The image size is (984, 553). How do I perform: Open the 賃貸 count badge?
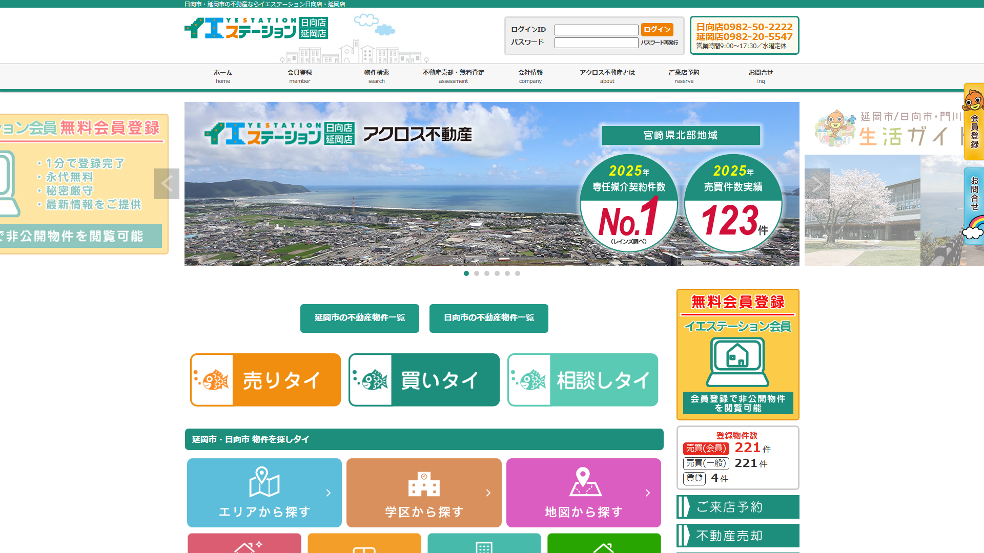[x=694, y=478]
